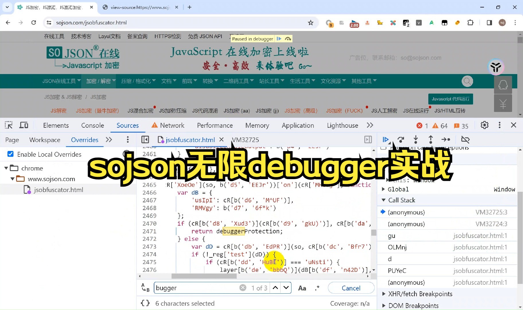
Task: Reload the sojson page
Action: (x=34, y=23)
